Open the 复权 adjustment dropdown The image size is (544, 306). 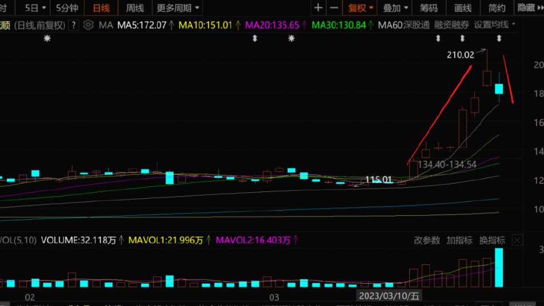click(x=360, y=7)
